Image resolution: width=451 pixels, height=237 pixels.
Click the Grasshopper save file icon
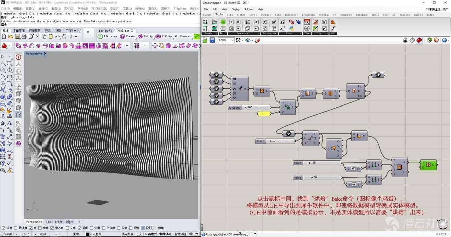coord(212,40)
